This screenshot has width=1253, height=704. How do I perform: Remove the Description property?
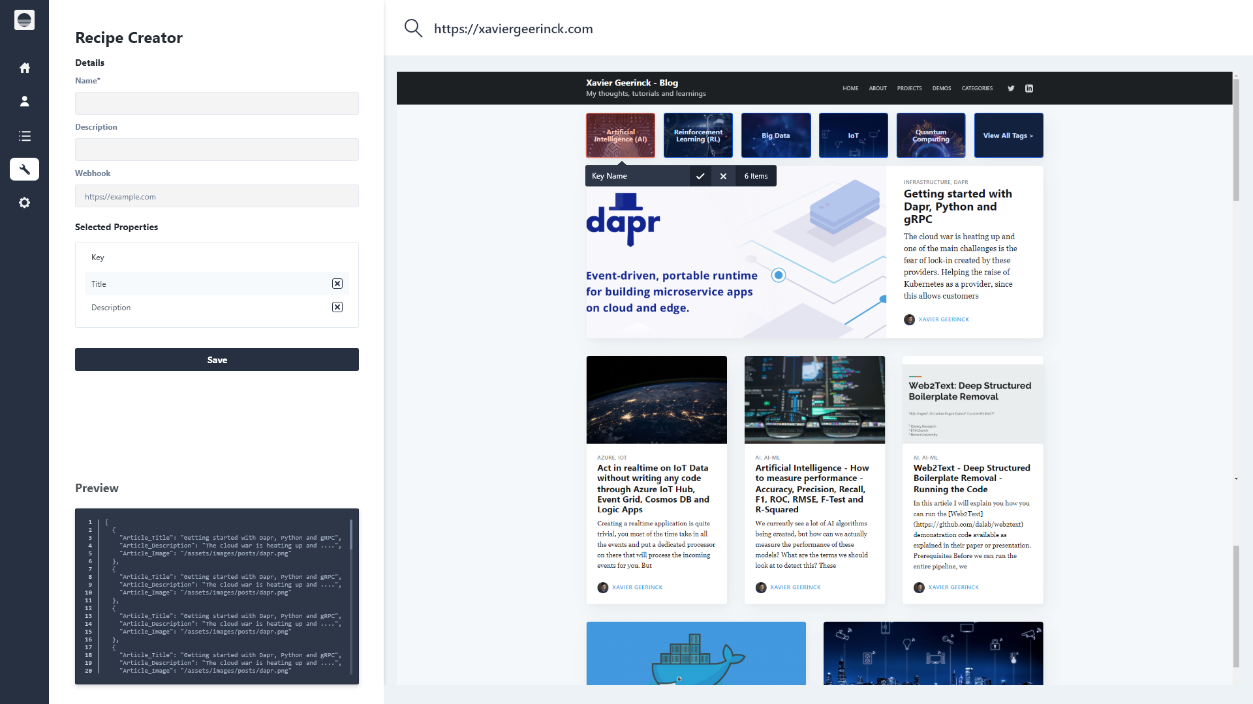tap(337, 307)
